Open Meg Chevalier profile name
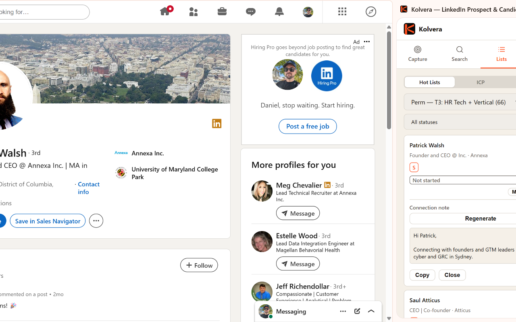 point(299,185)
